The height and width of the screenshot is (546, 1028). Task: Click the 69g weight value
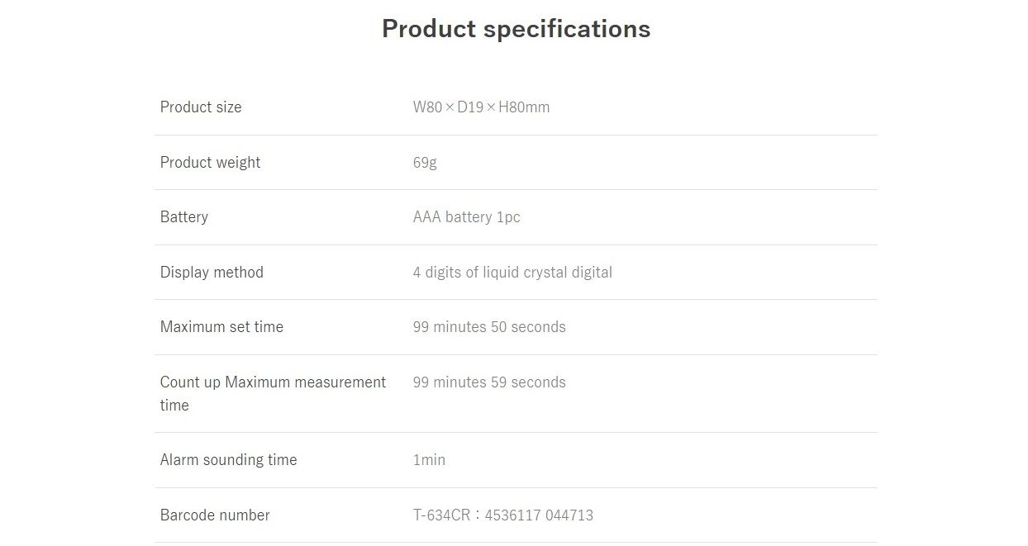click(x=425, y=163)
